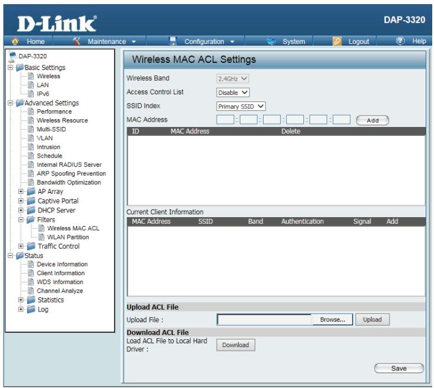Click the Logout key icon
This screenshot has width=434, height=388.
point(337,41)
